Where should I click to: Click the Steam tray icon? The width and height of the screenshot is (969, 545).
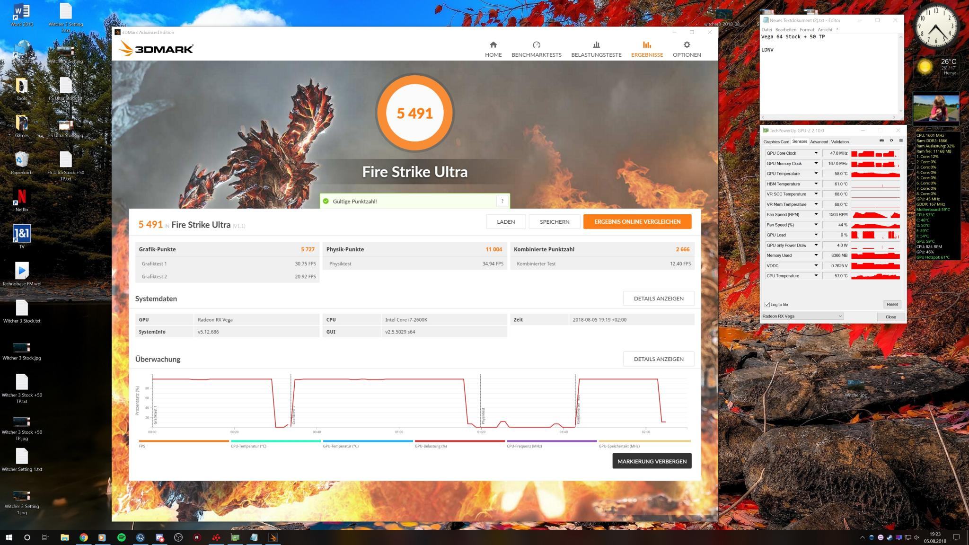(x=890, y=537)
